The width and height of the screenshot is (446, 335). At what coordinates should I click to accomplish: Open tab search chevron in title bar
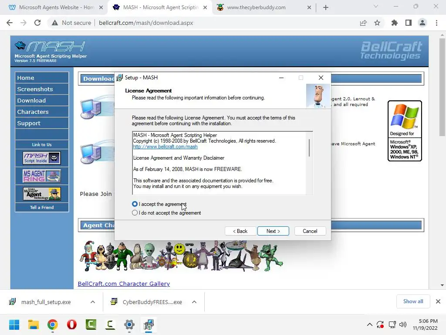(x=376, y=6)
